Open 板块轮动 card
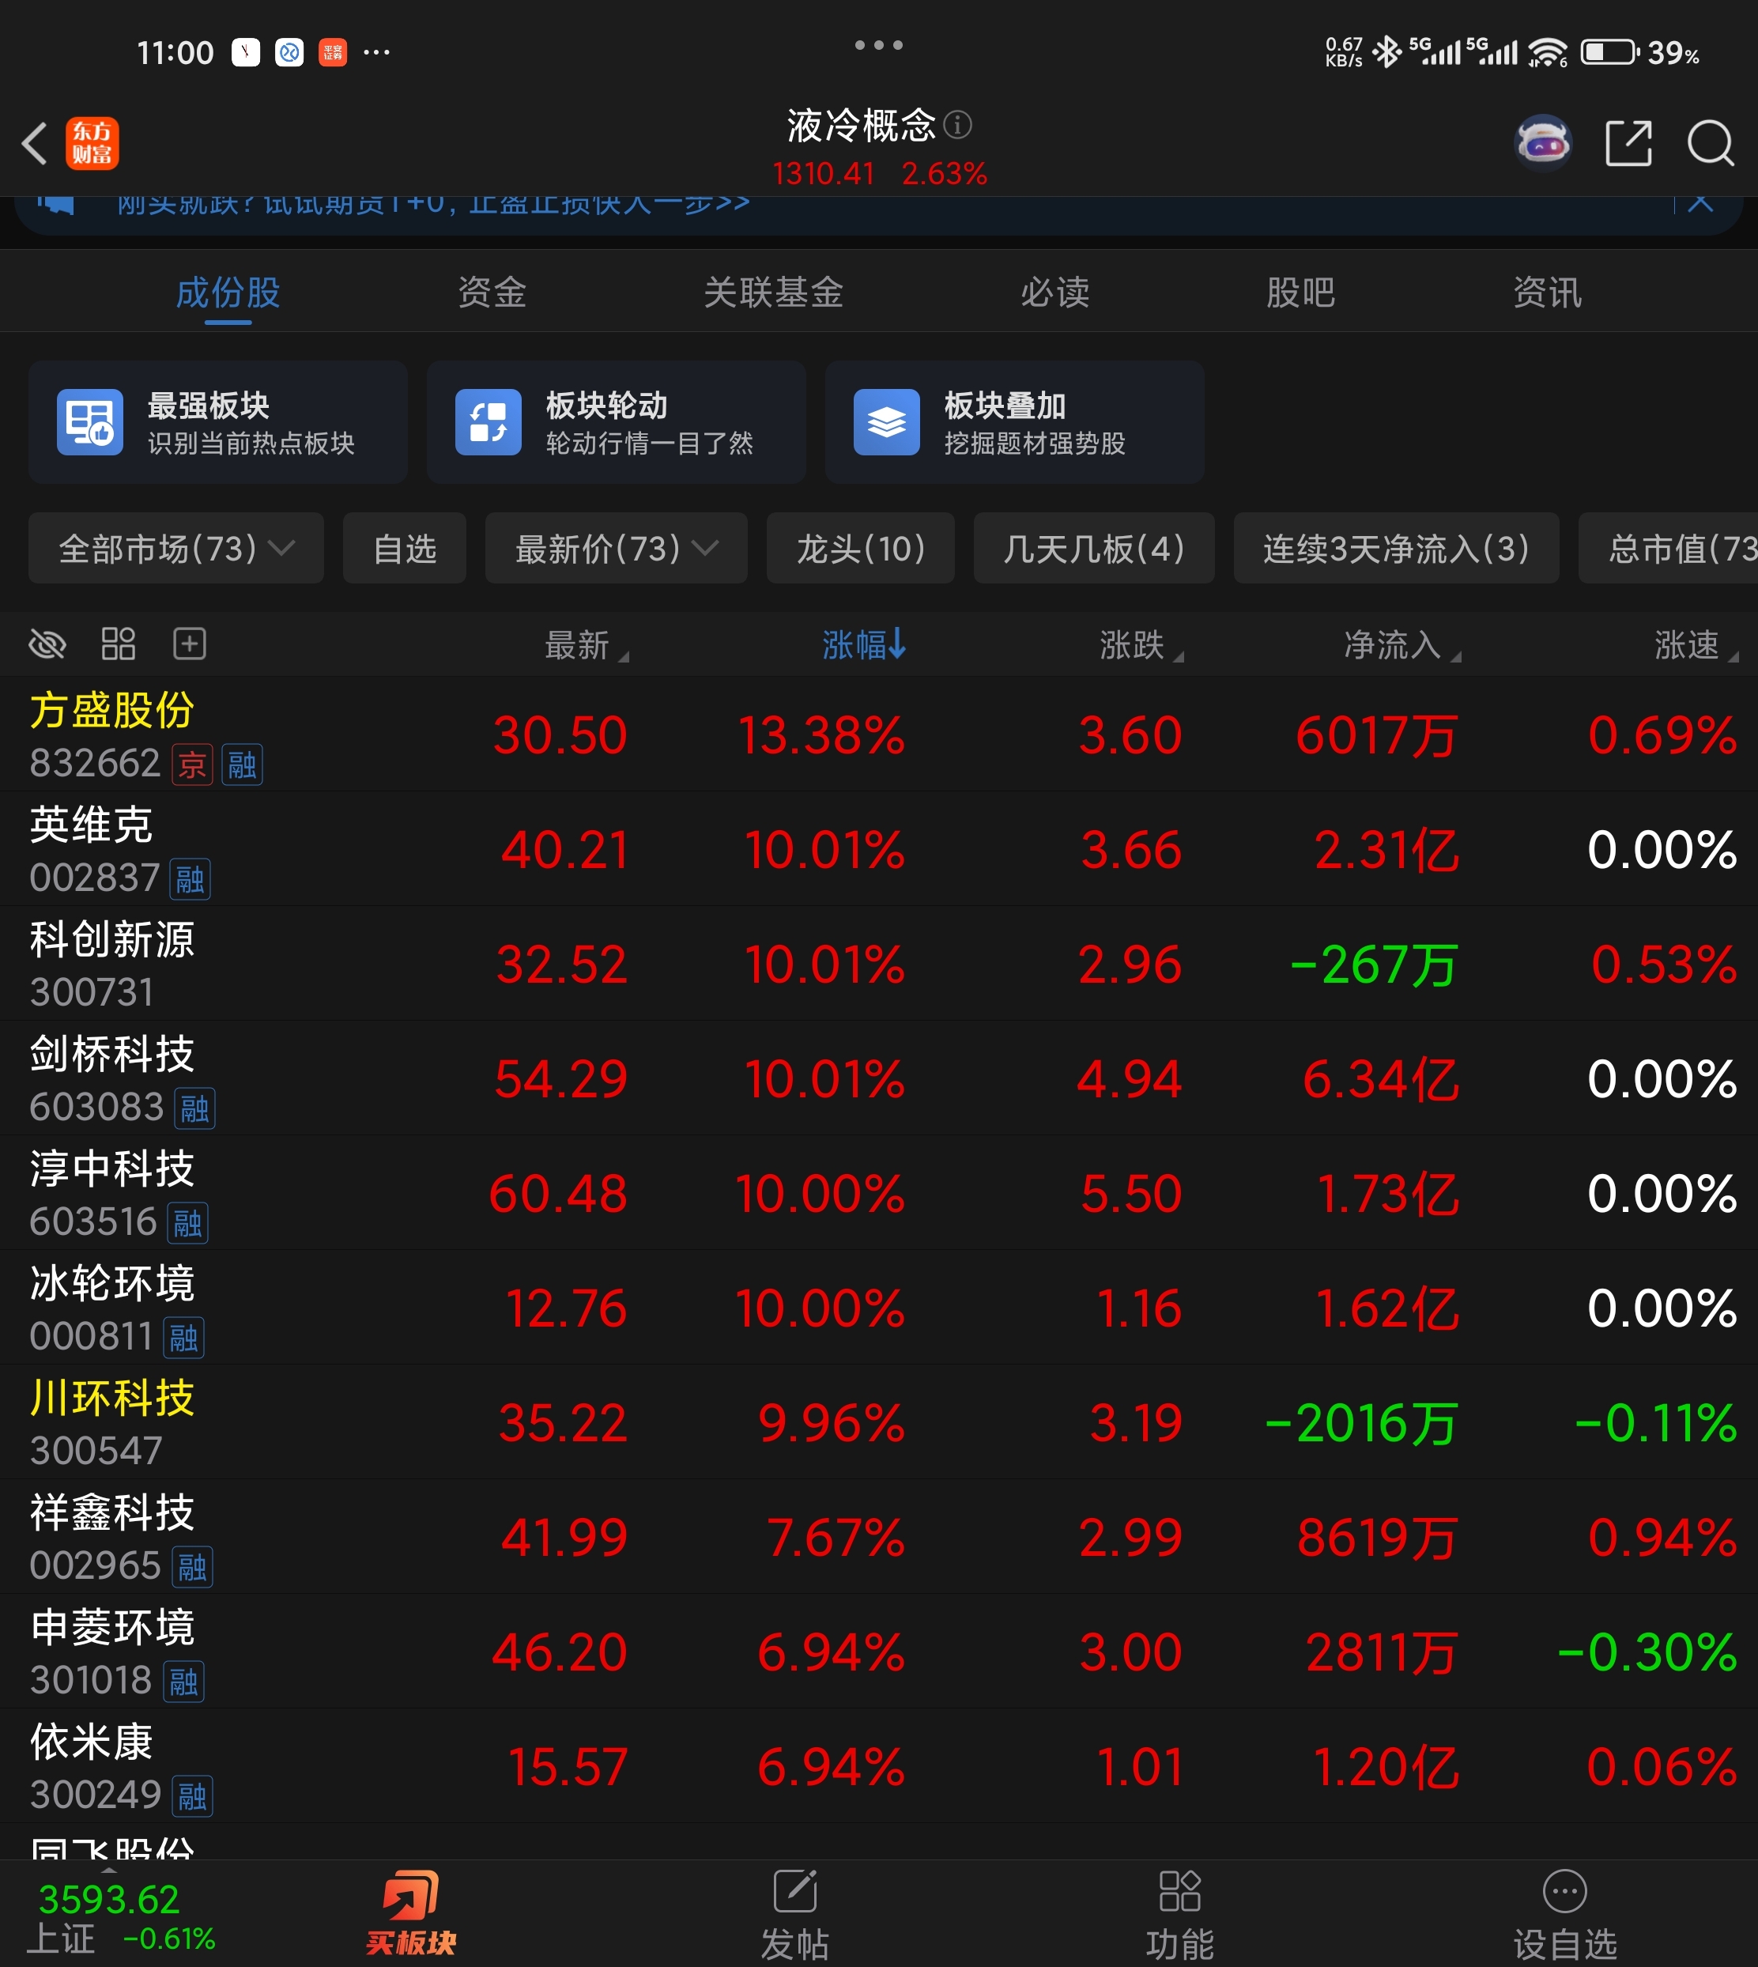Image resolution: width=1758 pixels, height=1967 pixels. pyautogui.click(x=617, y=422)
